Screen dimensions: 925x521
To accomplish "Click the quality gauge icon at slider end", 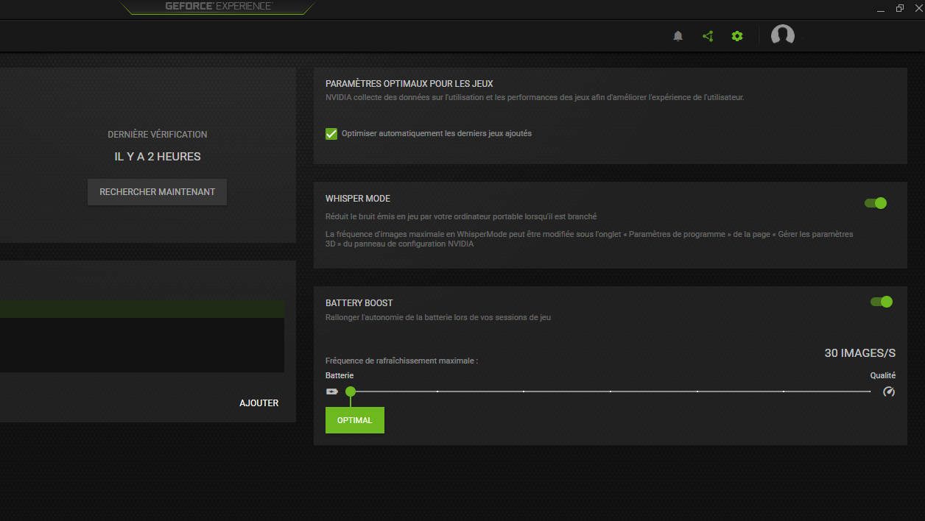I will (889, 391).
